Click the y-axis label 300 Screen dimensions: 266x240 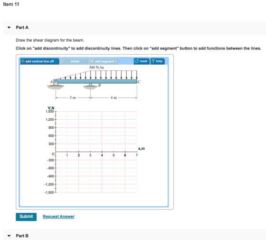tap(51, 144)
